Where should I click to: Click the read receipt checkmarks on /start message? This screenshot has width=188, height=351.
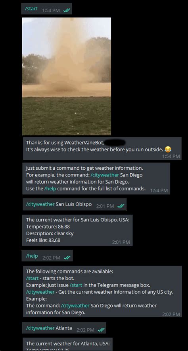point(67,10)
